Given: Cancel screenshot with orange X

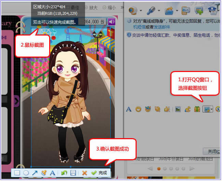Looking at the screenshot, I should pyautogui.click(x=84, y=173).
